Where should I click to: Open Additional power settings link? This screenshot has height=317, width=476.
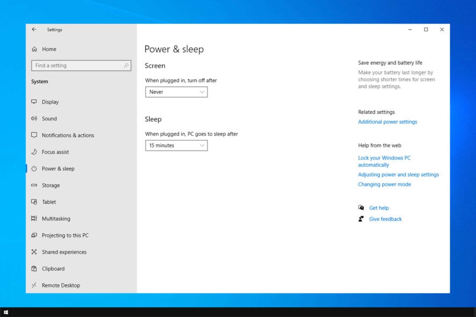pyautogui.click(x=388, y=122)
